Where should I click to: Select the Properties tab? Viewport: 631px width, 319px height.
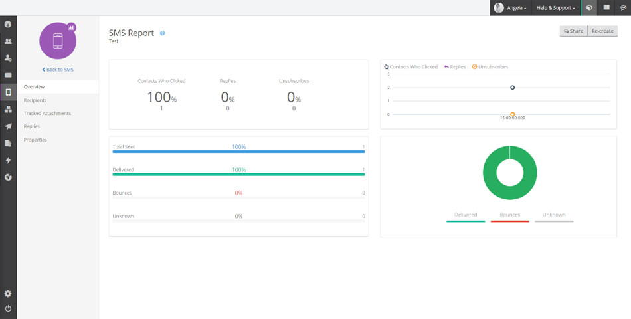click(35, 140)
